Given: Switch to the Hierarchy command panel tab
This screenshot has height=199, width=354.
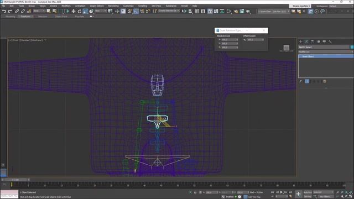Looking at the screenshot, I should click(313, 41).
